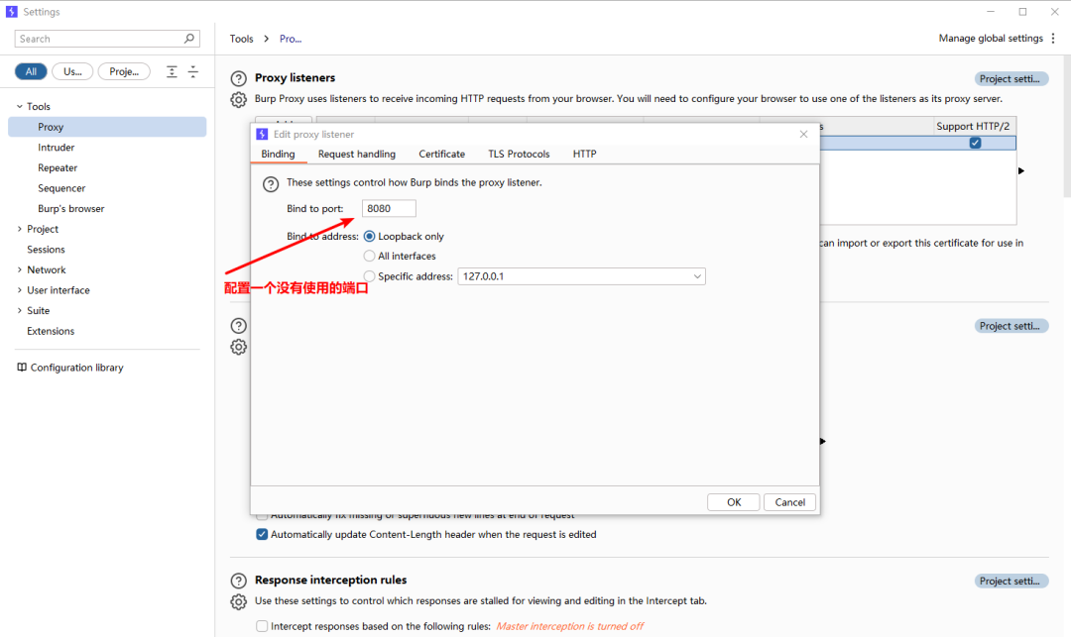Image resolution: width=1071 pixels, height=637 pixels.
Task: Select Extensions in settings tree
Action: (51, 331)
